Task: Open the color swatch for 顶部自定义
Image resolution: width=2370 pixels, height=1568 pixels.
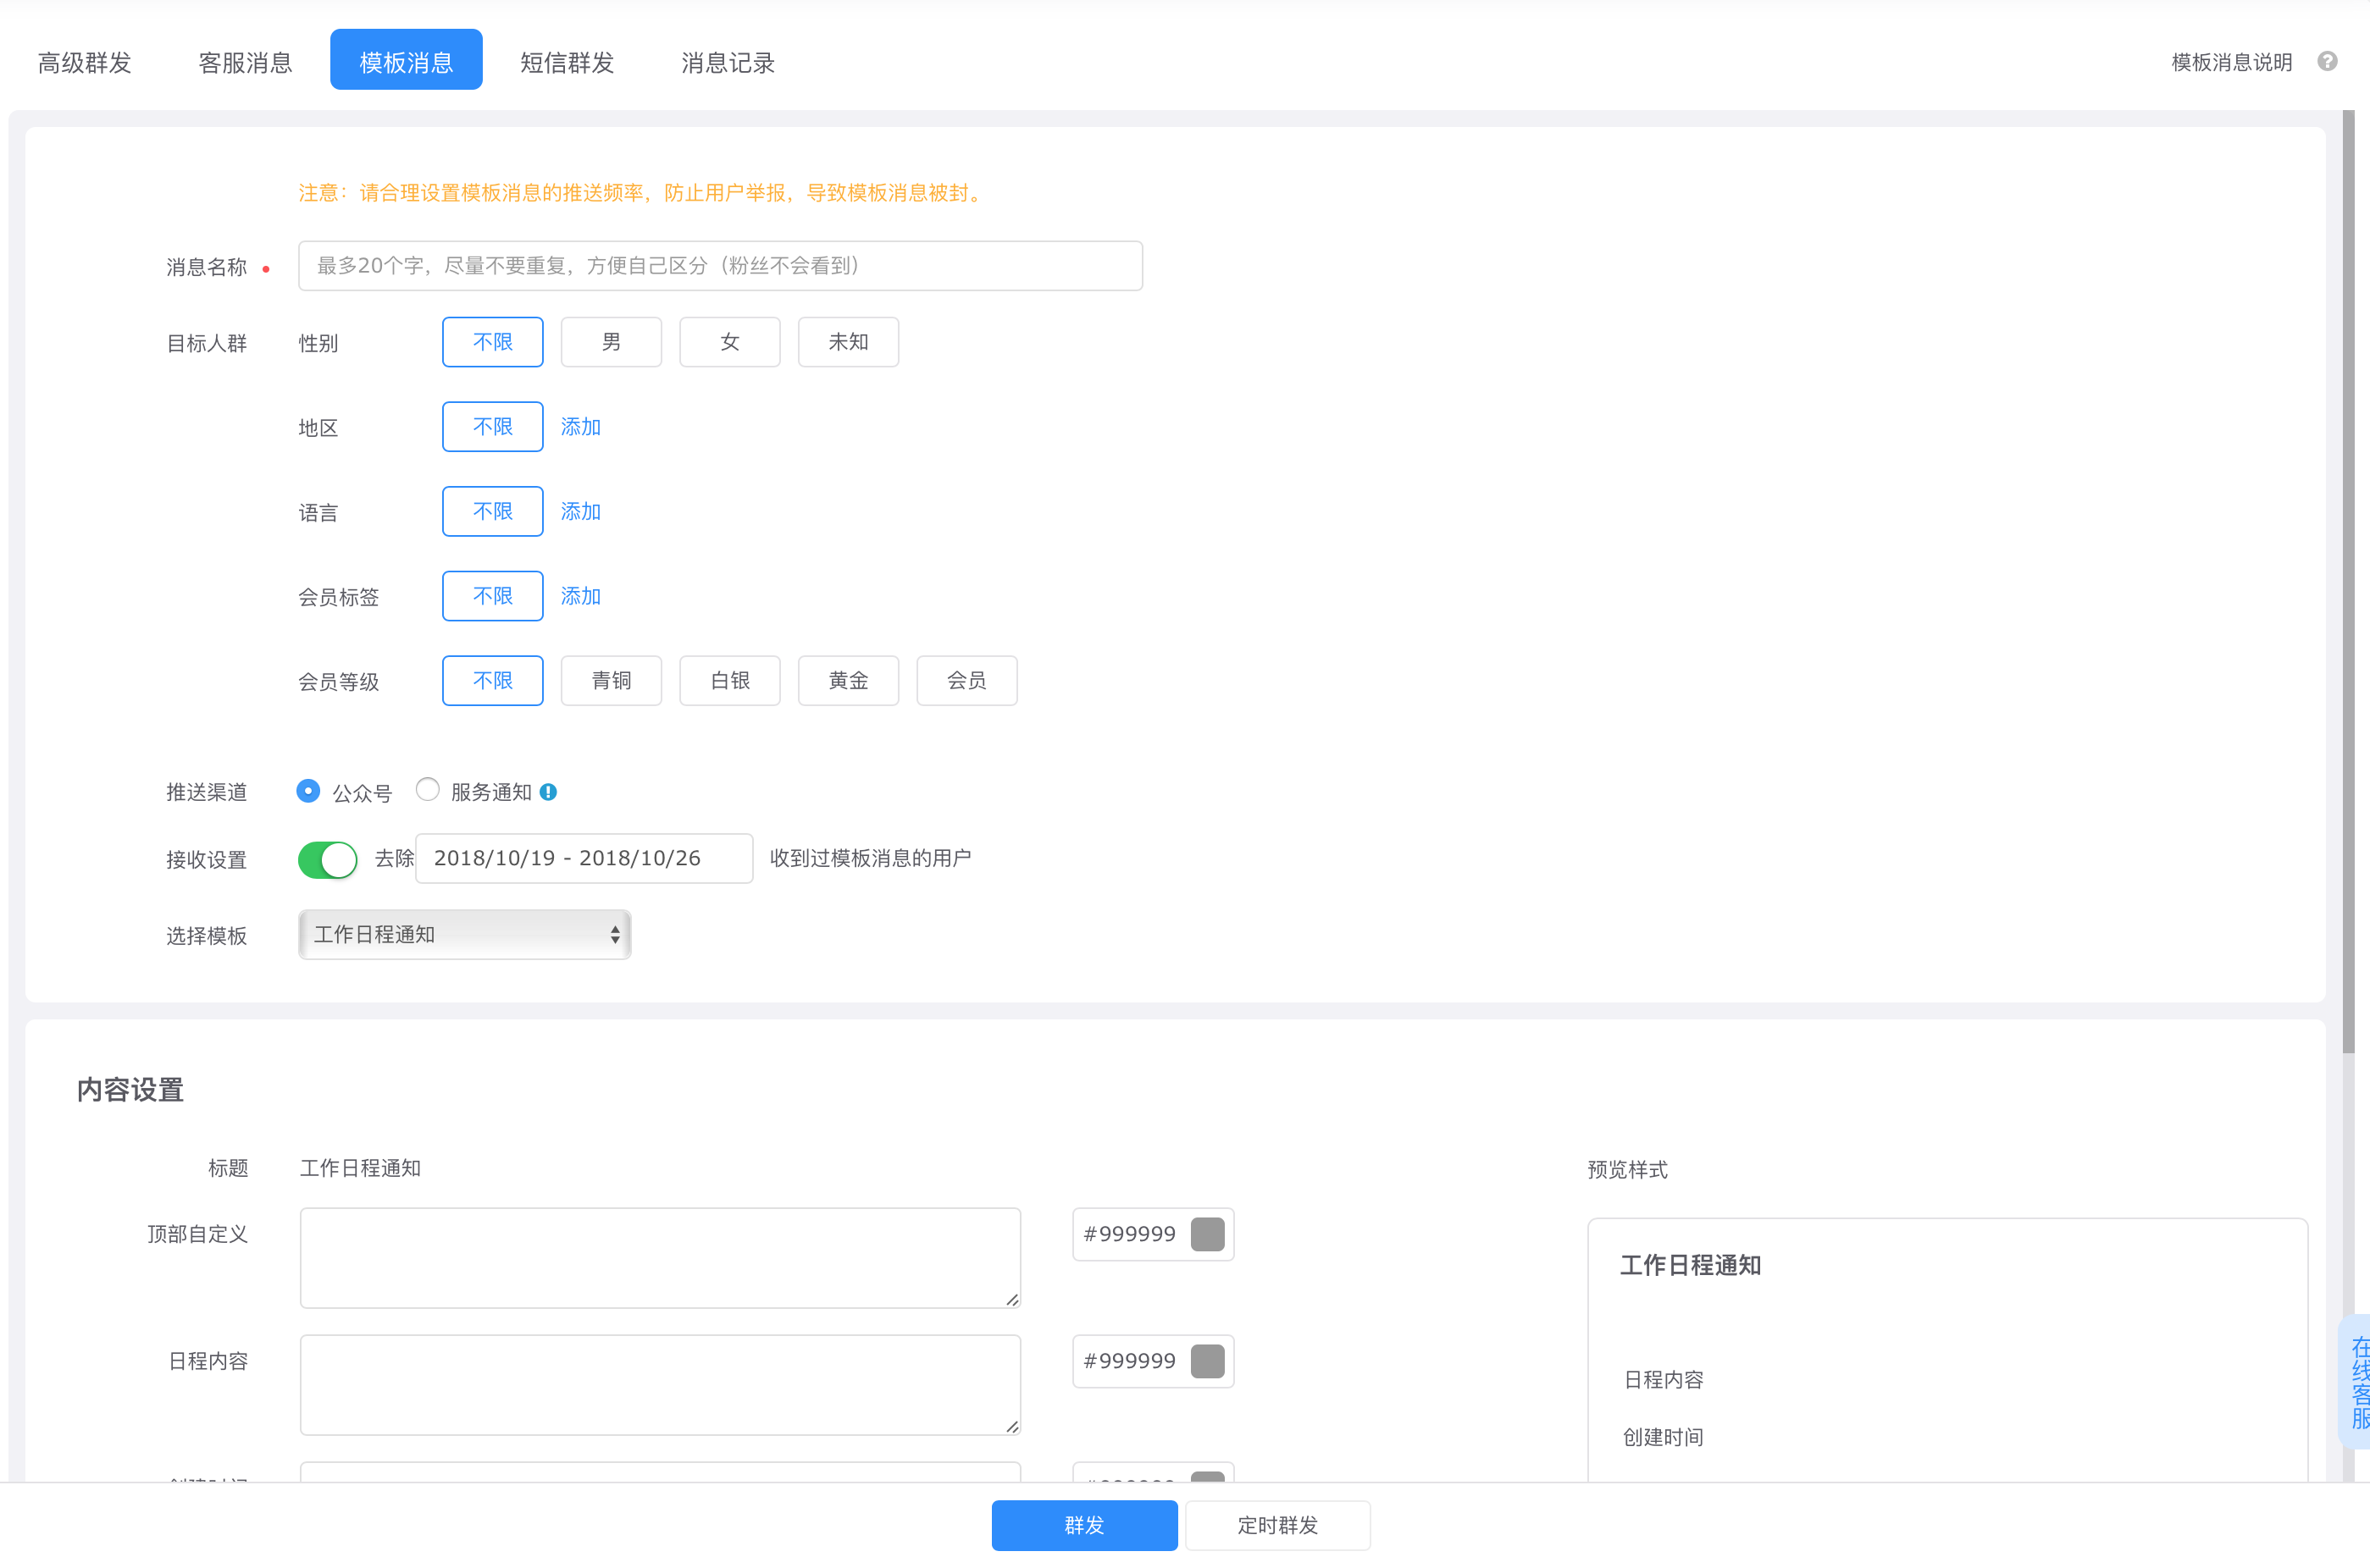Action: [x=1208, y=1234]
